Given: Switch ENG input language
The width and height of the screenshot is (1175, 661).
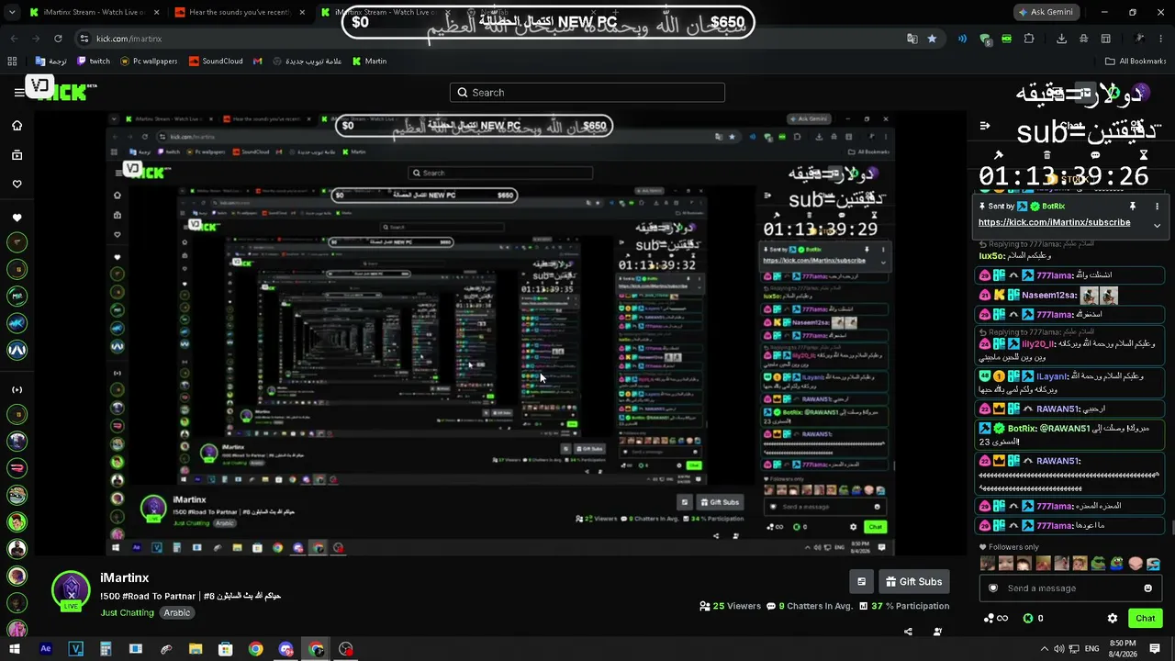Looking at the screenshot, I should [x=1091, y=649].
